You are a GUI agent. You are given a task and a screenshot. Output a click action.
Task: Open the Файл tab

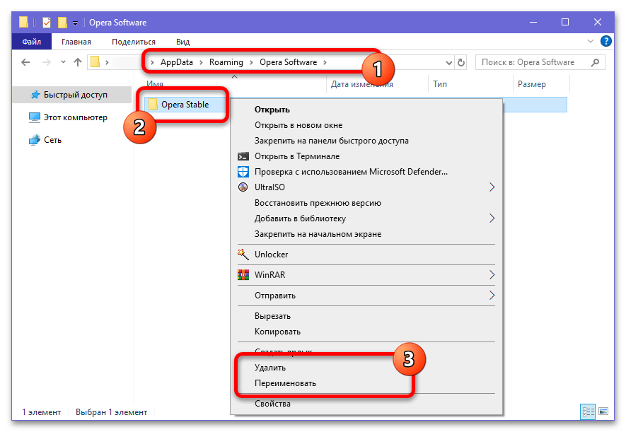pos(32,42)
